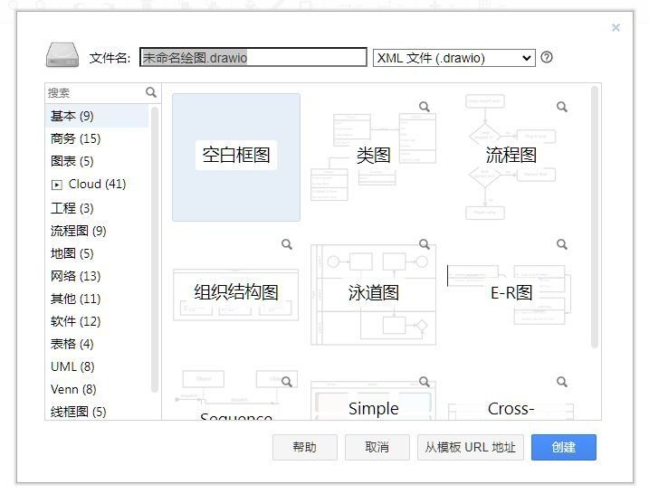The width and height of the screenshot is (649, 494).
Task: Preview the Cross- template with magnifier
Action: pyautogui.click(x=562, y=382)
